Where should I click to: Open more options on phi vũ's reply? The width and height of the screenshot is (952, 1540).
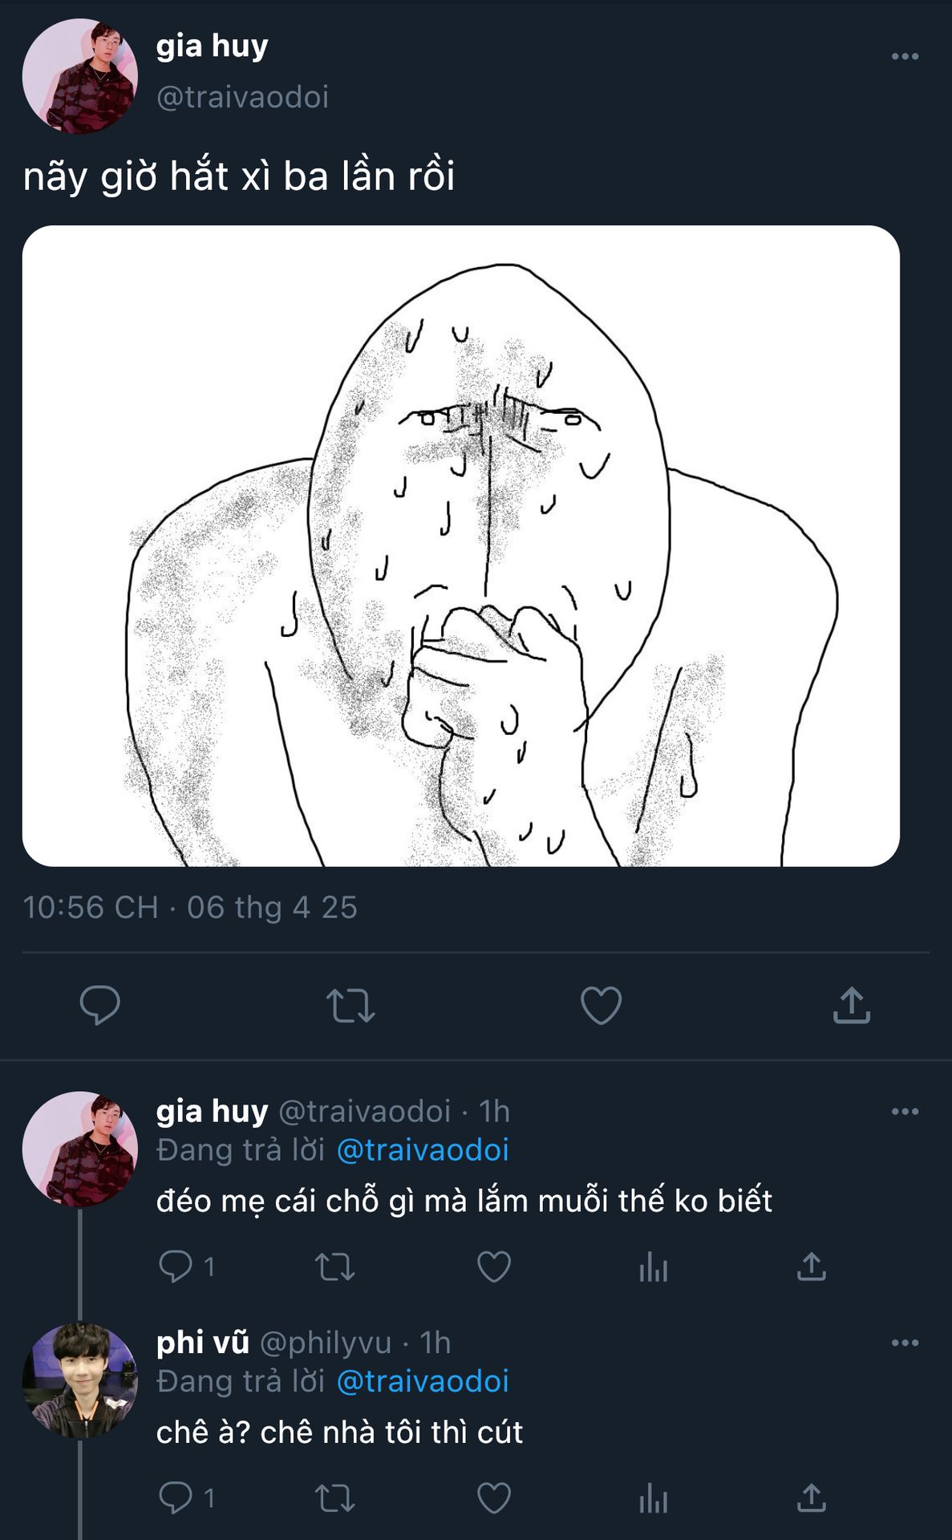[905, 1343]
